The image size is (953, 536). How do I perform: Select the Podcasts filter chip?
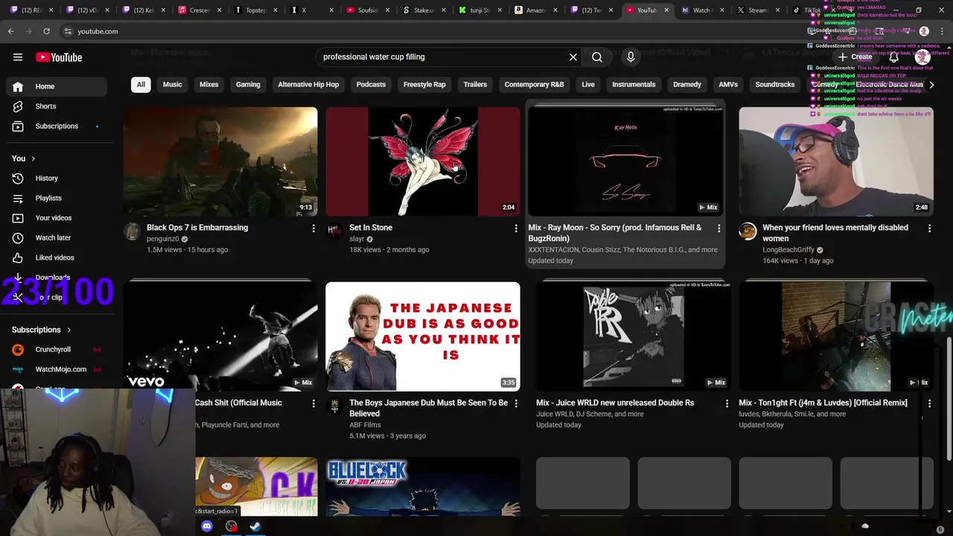tap(371, 84)
